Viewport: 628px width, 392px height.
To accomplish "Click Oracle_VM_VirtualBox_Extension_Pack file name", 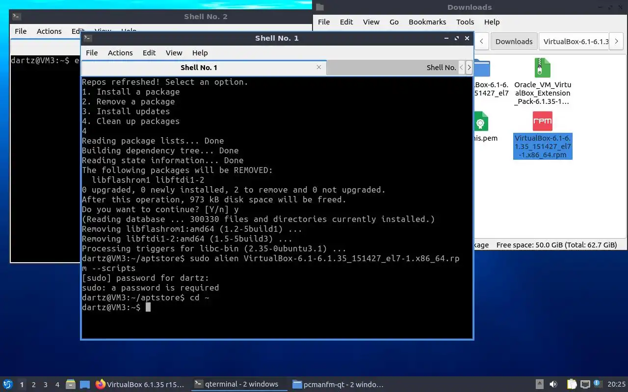I will 543,93.
